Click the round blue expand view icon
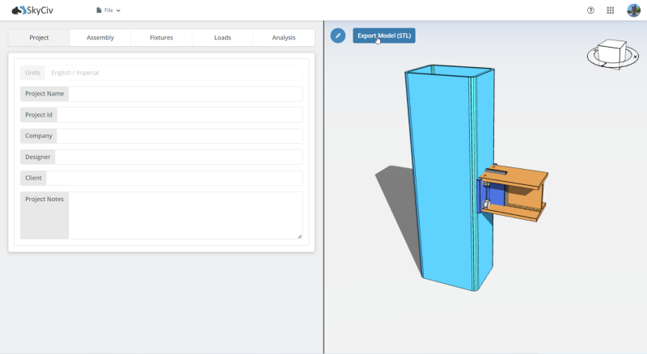 coord(338,36)
